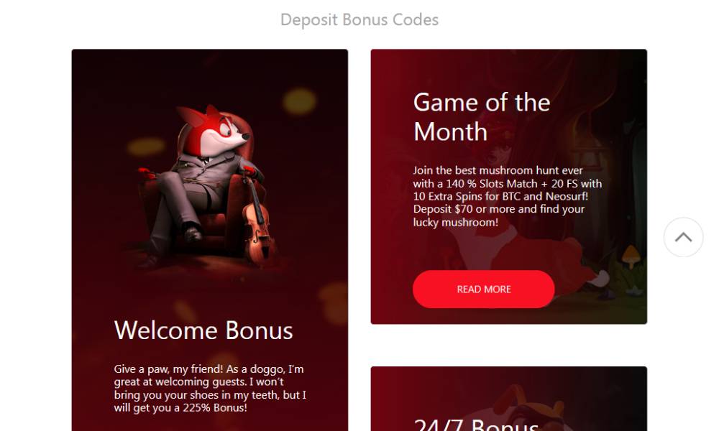
Task: Click the yellow mushroom in the promo artwork
Action: 632,255
